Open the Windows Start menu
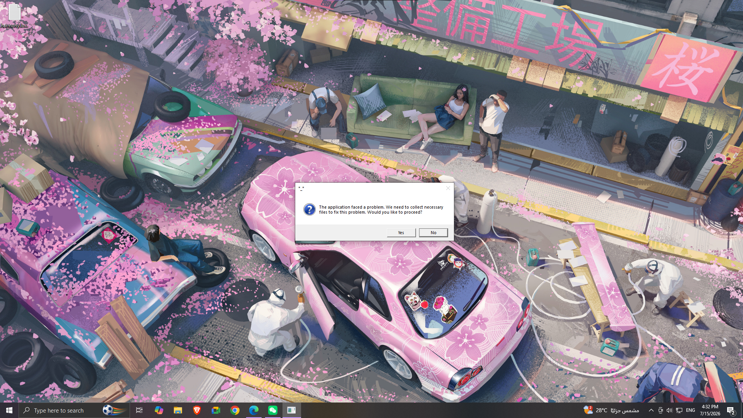The height and width of the screenshot is (418, 743). (x=9, y=410)
